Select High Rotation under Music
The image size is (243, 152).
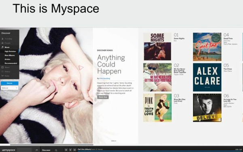coord(10,51)
